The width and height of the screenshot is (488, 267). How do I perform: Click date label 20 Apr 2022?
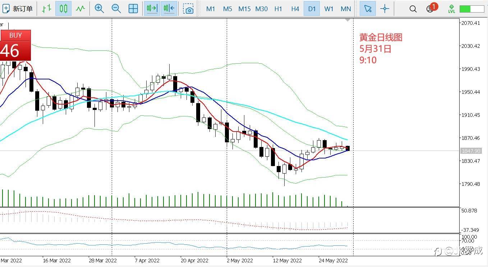click(194, 261)
